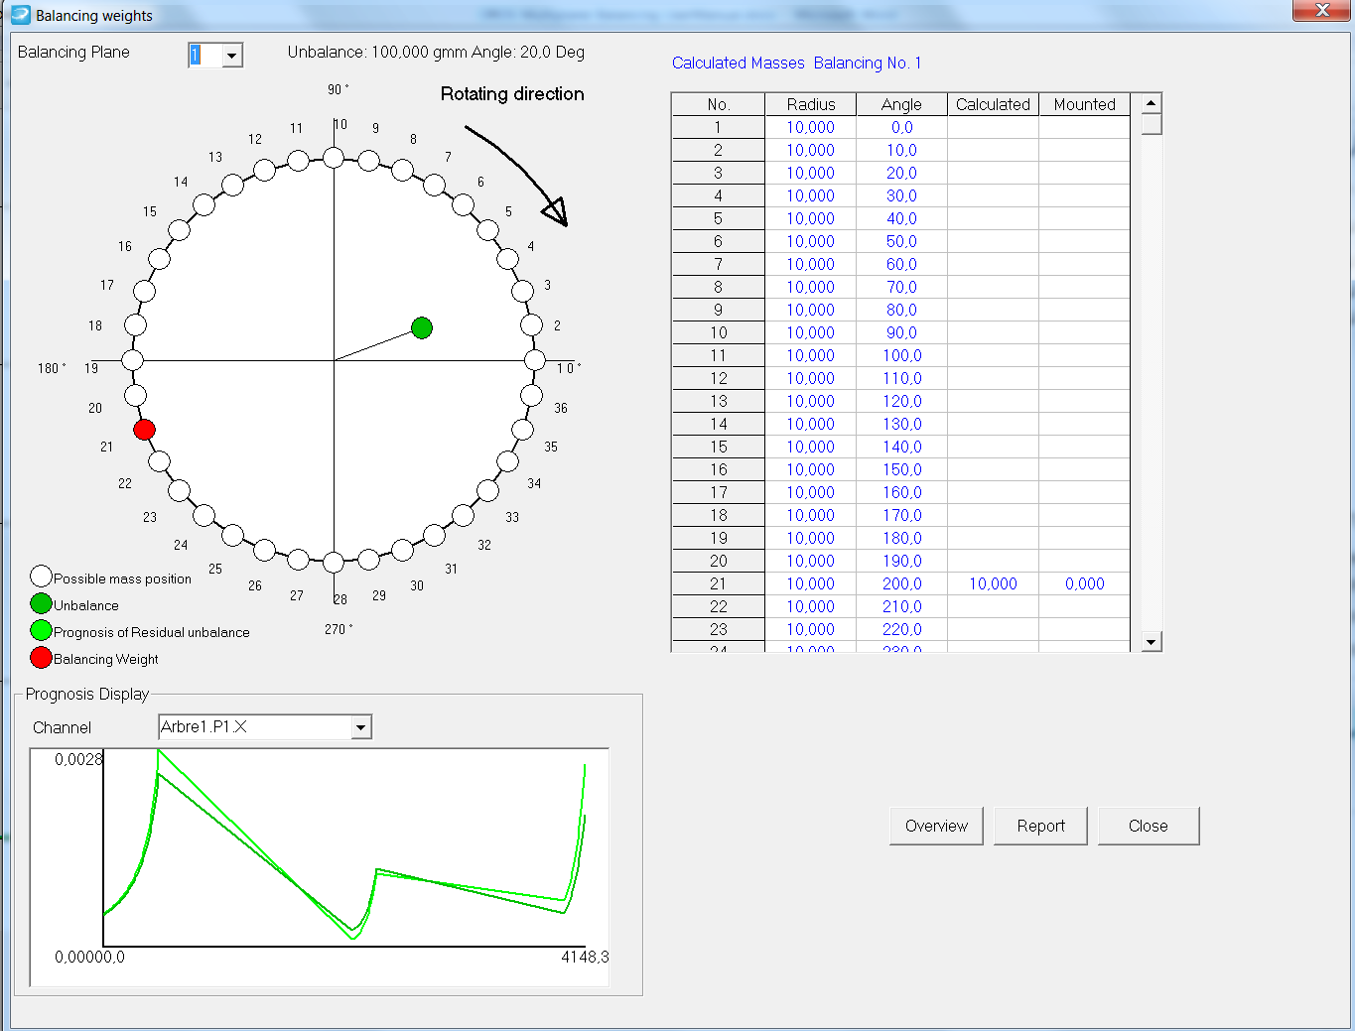This screenshot has height=1031, width=1355.
Task: Click the Overview button
Action: coord(936,826)
